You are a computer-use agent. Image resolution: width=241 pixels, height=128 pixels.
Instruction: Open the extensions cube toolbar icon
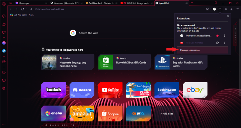click(x=220, y=9)
